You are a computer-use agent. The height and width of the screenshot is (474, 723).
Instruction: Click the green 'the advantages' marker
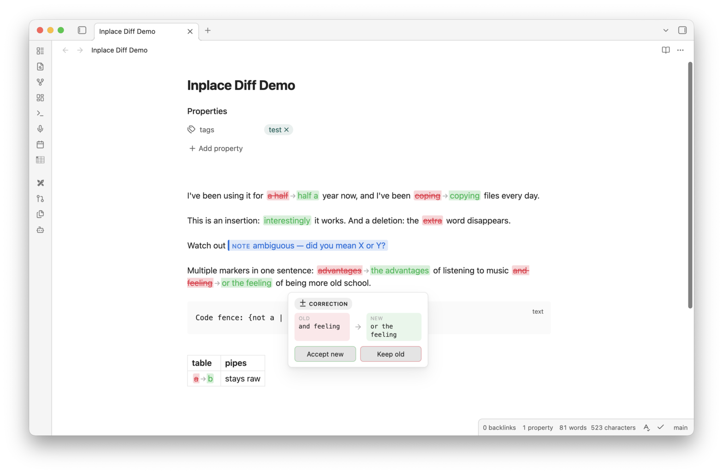click(x=400, y=270)
